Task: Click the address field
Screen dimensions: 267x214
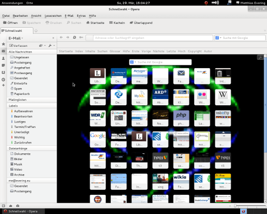Action: tap(153, 38)
